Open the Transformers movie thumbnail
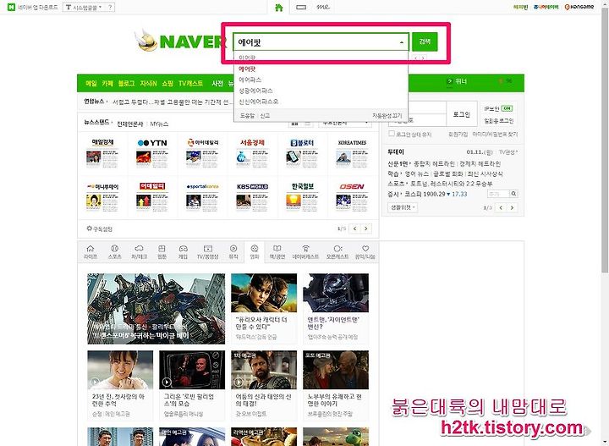Image resolution: width=609 pixels, height=446 pixels. 156,308
